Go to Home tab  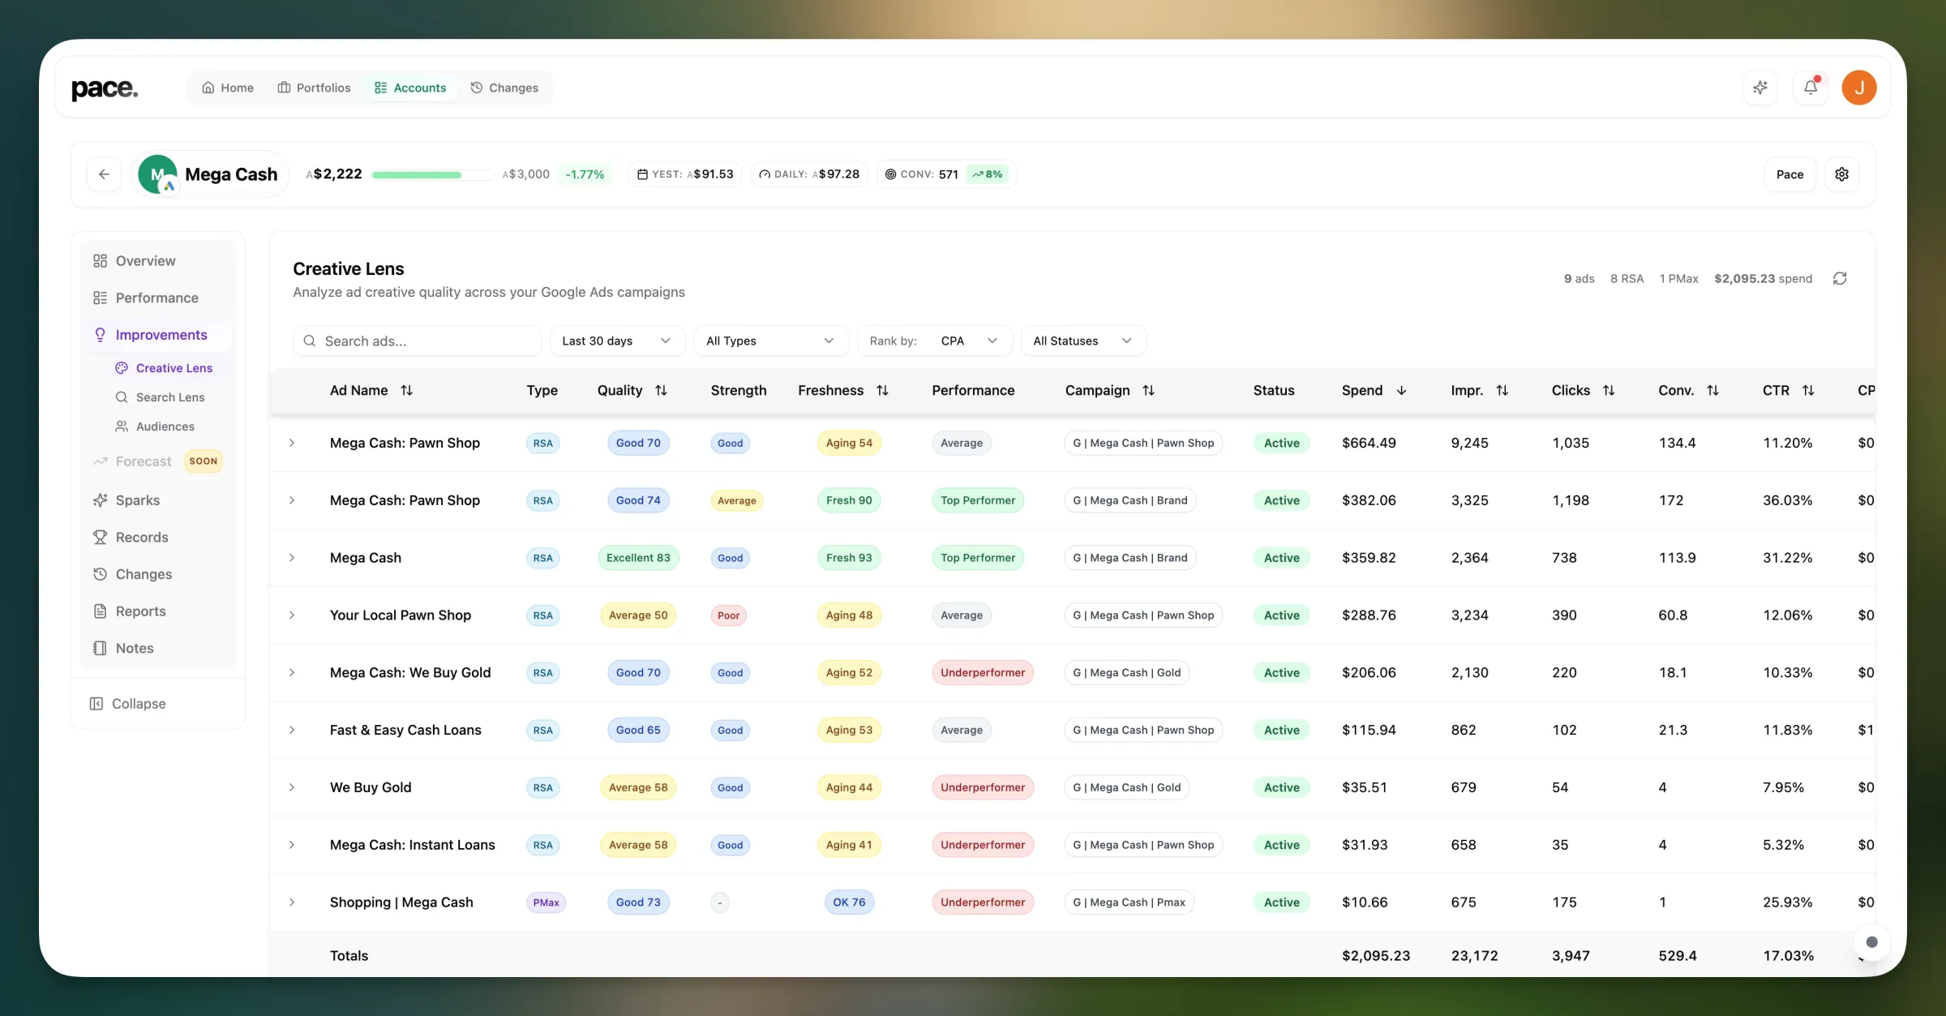[x=228, y=88]
